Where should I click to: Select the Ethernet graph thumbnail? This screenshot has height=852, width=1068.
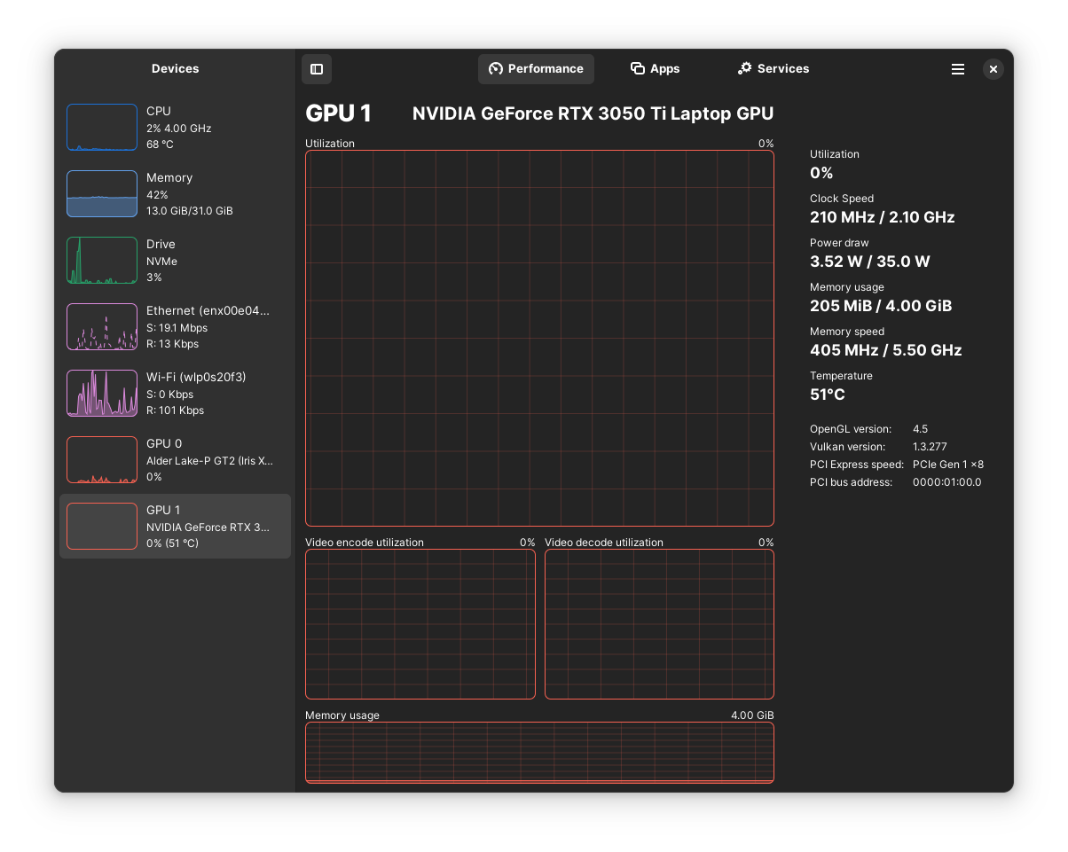pos(102,327)
